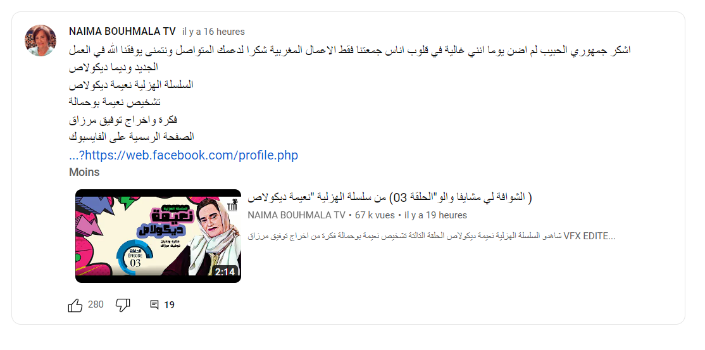Viewport: 705px width, 350px height.
Task: Click the NAIMA BOUHMALA TV profile avatar
Action: pos(41,41)
